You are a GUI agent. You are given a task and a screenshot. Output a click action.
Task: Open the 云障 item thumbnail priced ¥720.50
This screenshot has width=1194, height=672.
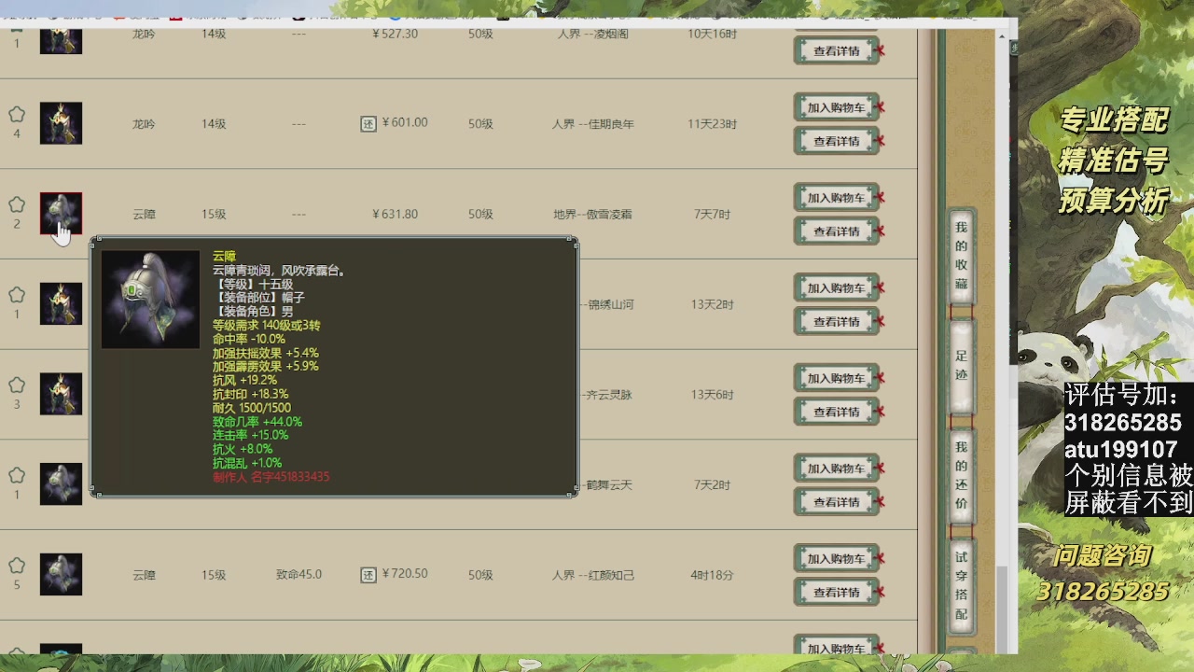(x=61, y=574)
